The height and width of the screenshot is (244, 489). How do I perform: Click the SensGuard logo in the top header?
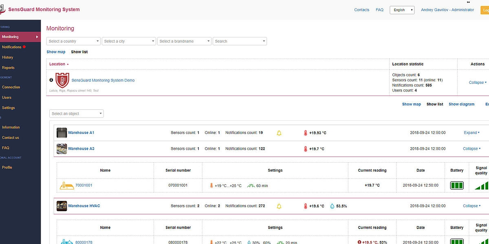tap(2, 9)
